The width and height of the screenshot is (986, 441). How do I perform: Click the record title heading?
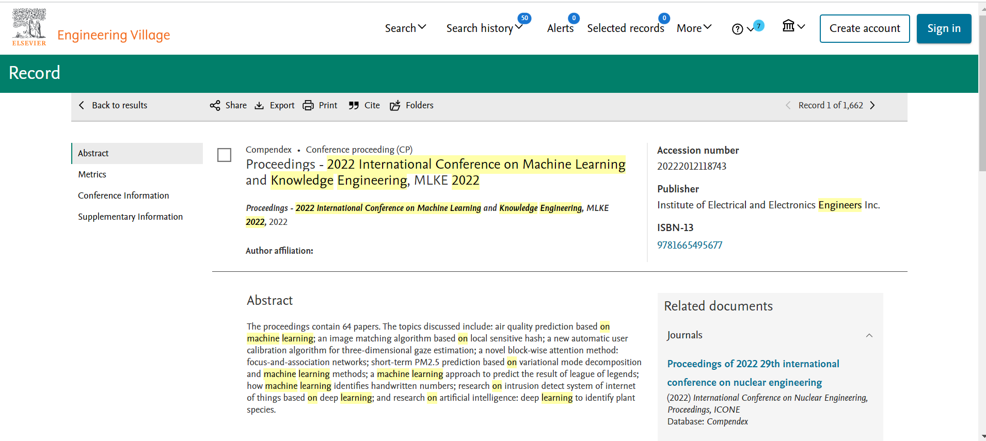(436, 172)
